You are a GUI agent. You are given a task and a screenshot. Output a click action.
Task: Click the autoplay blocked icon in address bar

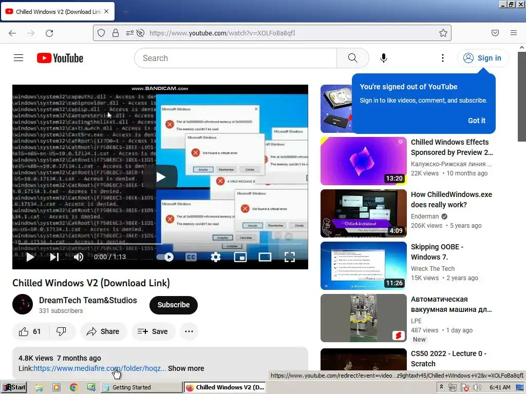point(141,33)
